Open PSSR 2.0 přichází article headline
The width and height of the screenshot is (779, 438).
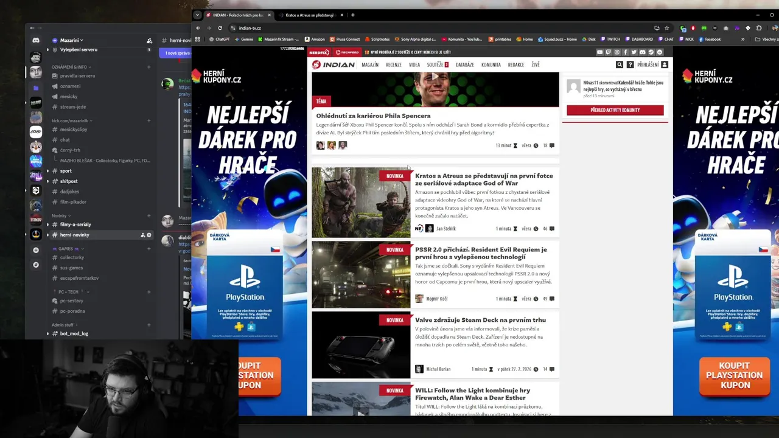tap(481, 253)
